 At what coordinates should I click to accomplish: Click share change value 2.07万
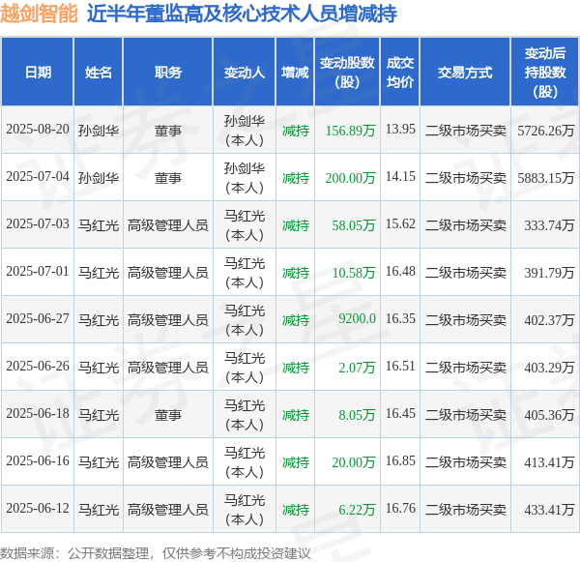(357, 368)
